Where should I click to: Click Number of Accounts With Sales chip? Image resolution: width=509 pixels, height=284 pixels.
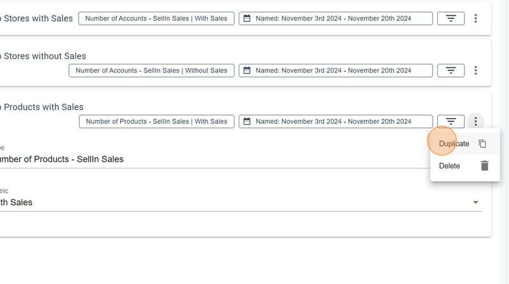156,19
